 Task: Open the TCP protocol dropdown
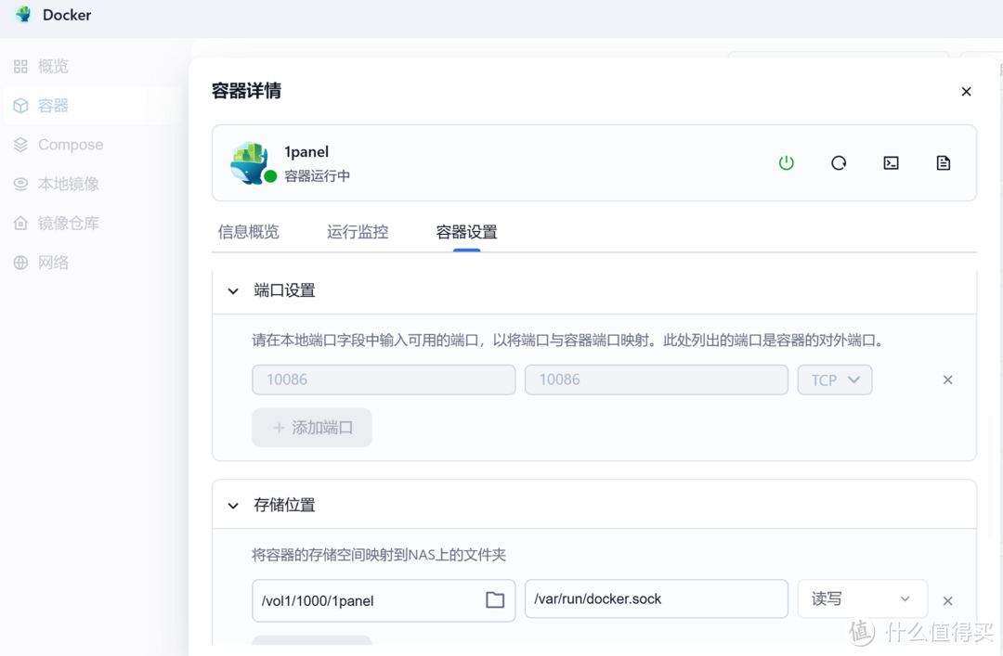(x=835, y=379)
